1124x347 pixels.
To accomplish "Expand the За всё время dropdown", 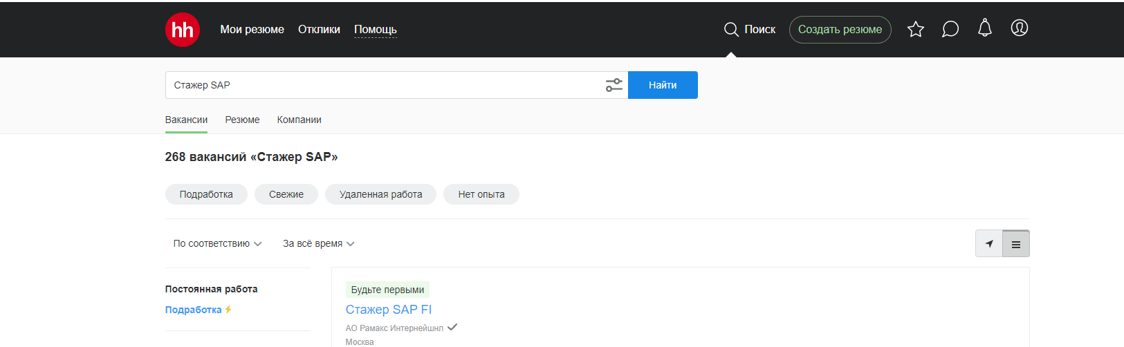I will coord(318,243).
